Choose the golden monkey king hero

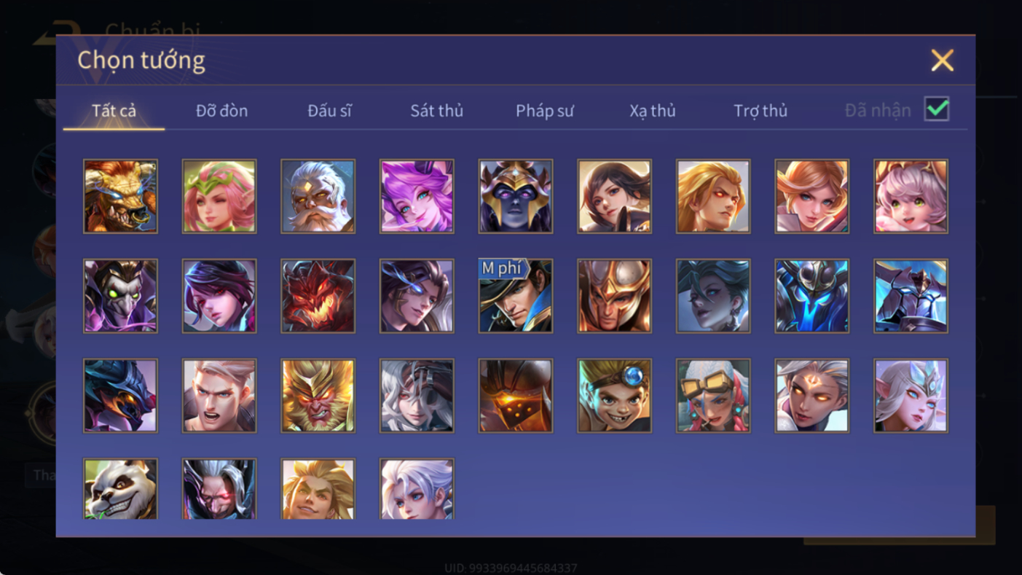click(318, 396)
